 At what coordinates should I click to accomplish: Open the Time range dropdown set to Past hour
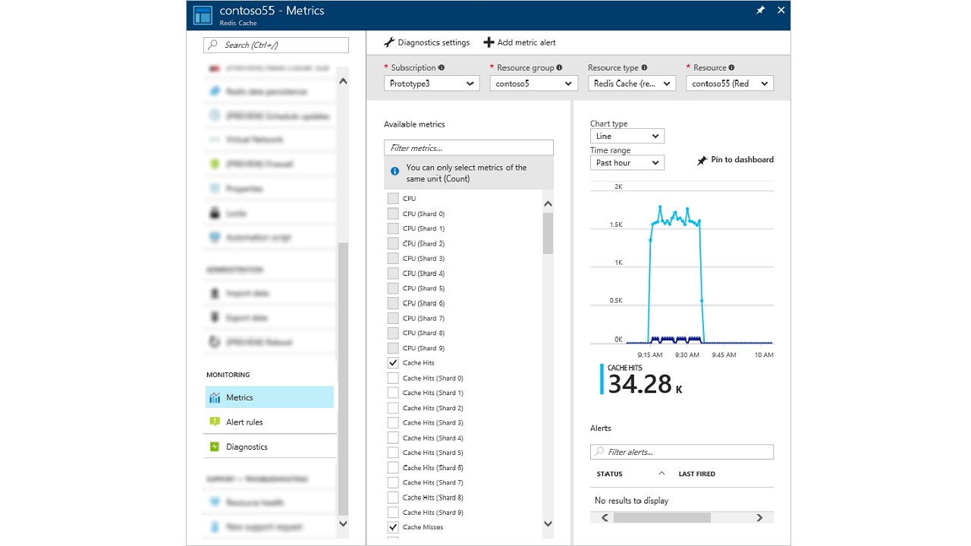pyautogui.click(x=627, y=162)
